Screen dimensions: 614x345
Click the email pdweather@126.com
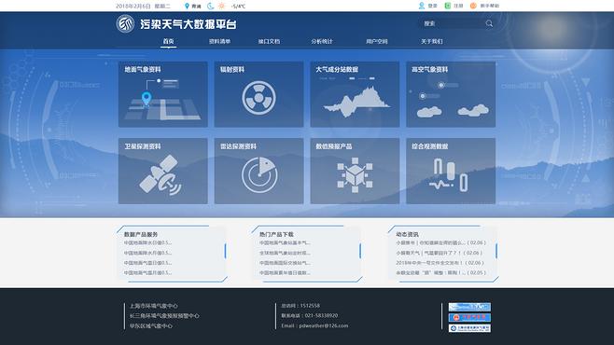click(324, 325)
